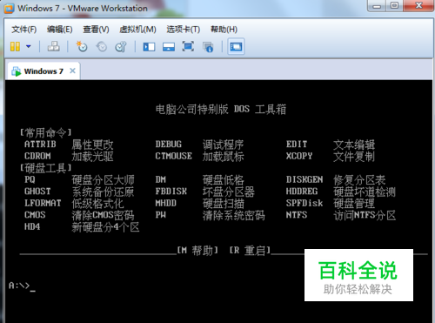Image resolution: width=435 pixels, height=323 pixels.
Task: Click the 系统备份还原 description
Action: (103, 192)
